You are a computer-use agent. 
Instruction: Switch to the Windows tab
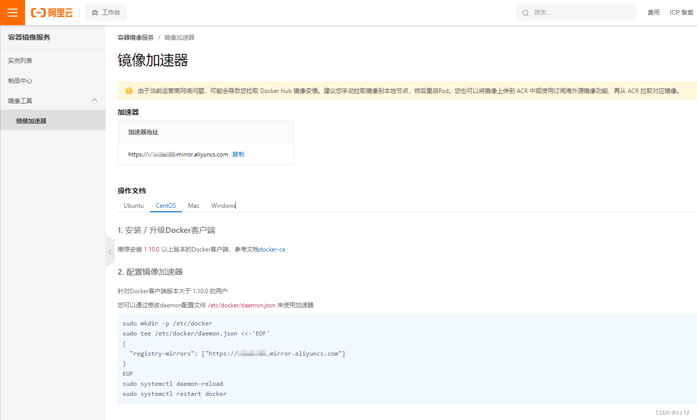coord(223,206)
